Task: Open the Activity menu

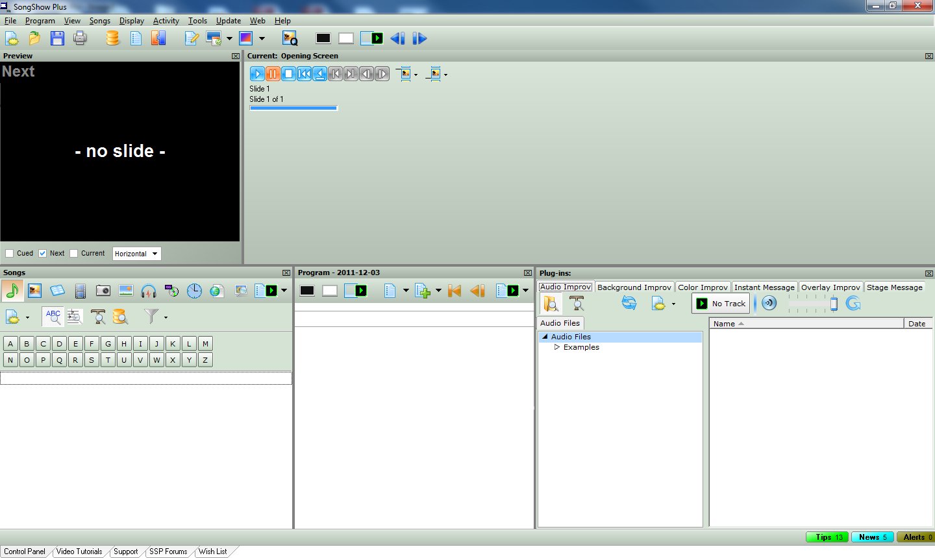Action: 166,21
